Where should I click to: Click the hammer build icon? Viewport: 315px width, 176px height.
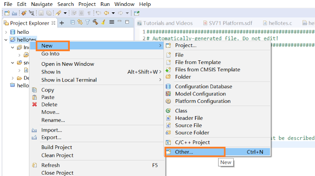click(x=95, y=22)
